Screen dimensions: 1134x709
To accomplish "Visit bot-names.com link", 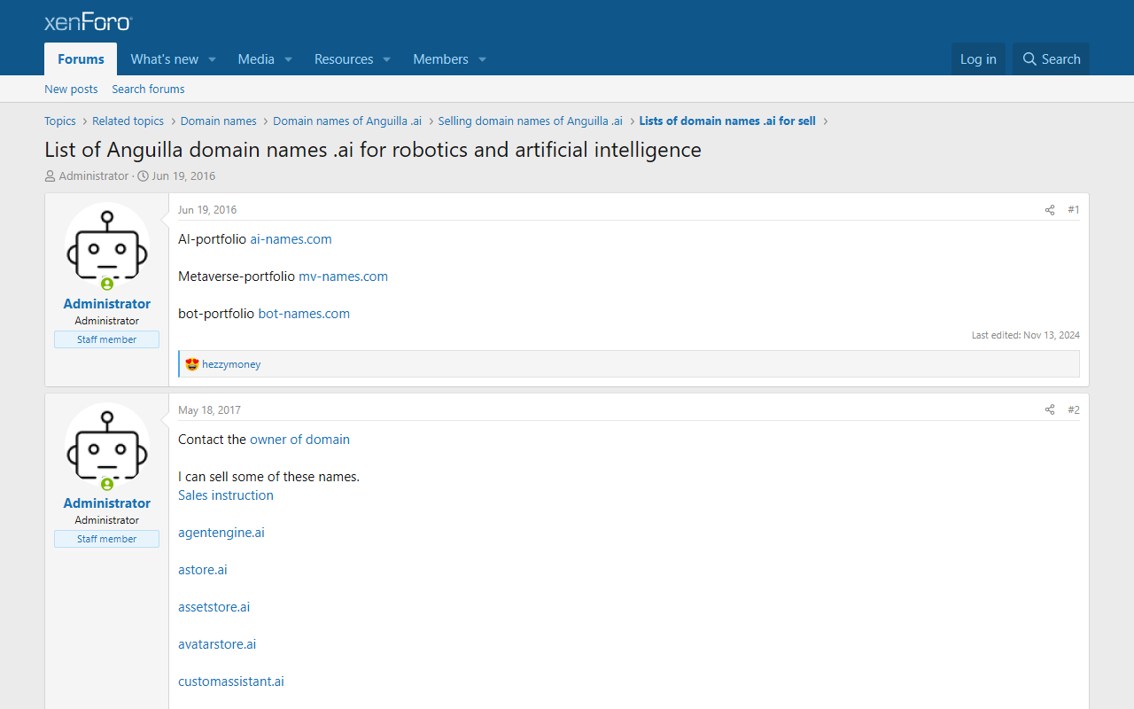I will (x=304, y=314).
